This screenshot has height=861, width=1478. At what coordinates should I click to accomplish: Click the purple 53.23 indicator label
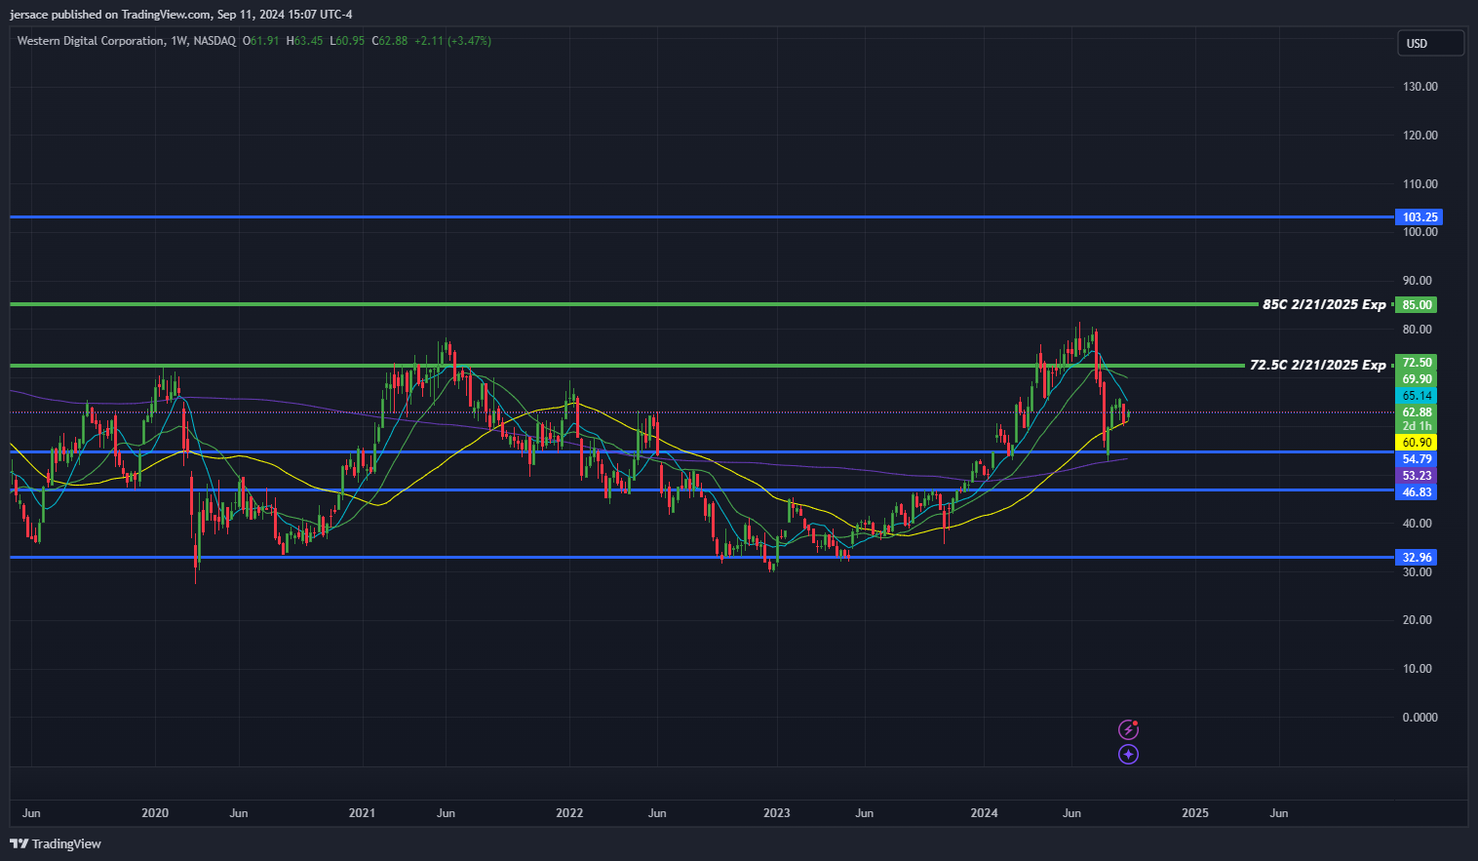pos(1417,476)
